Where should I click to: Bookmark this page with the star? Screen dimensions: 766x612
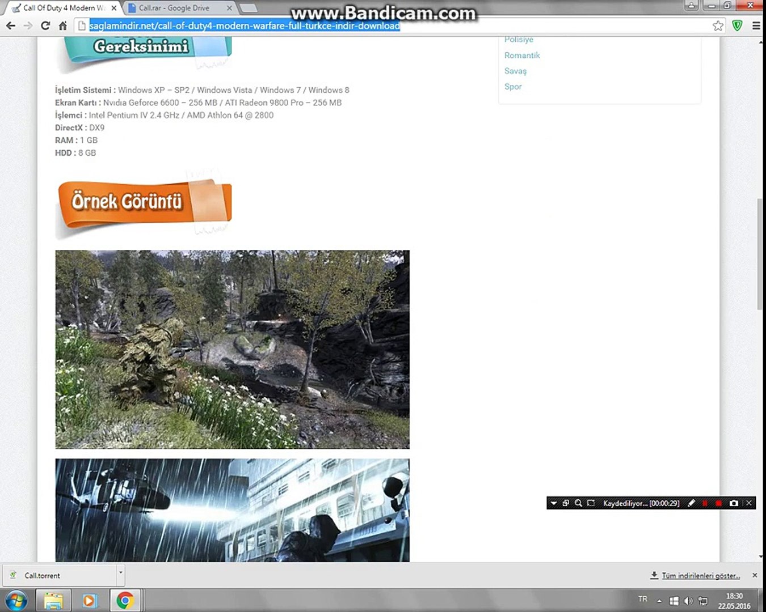[x=718, y=25]
